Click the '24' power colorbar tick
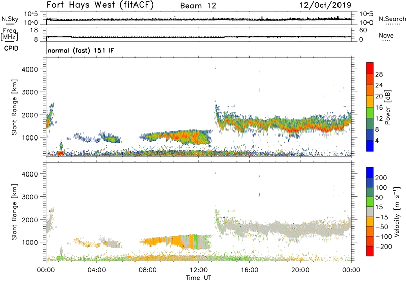 [x=379, y=85]
